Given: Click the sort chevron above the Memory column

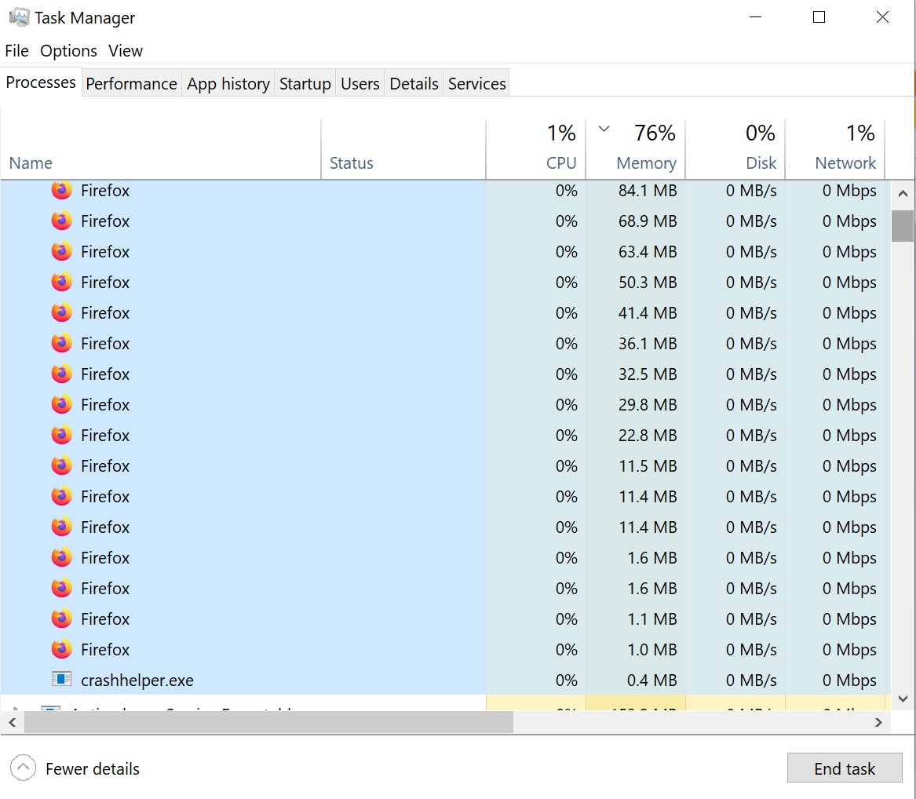Looking at the screenshot, I should (x=603, y=130).
